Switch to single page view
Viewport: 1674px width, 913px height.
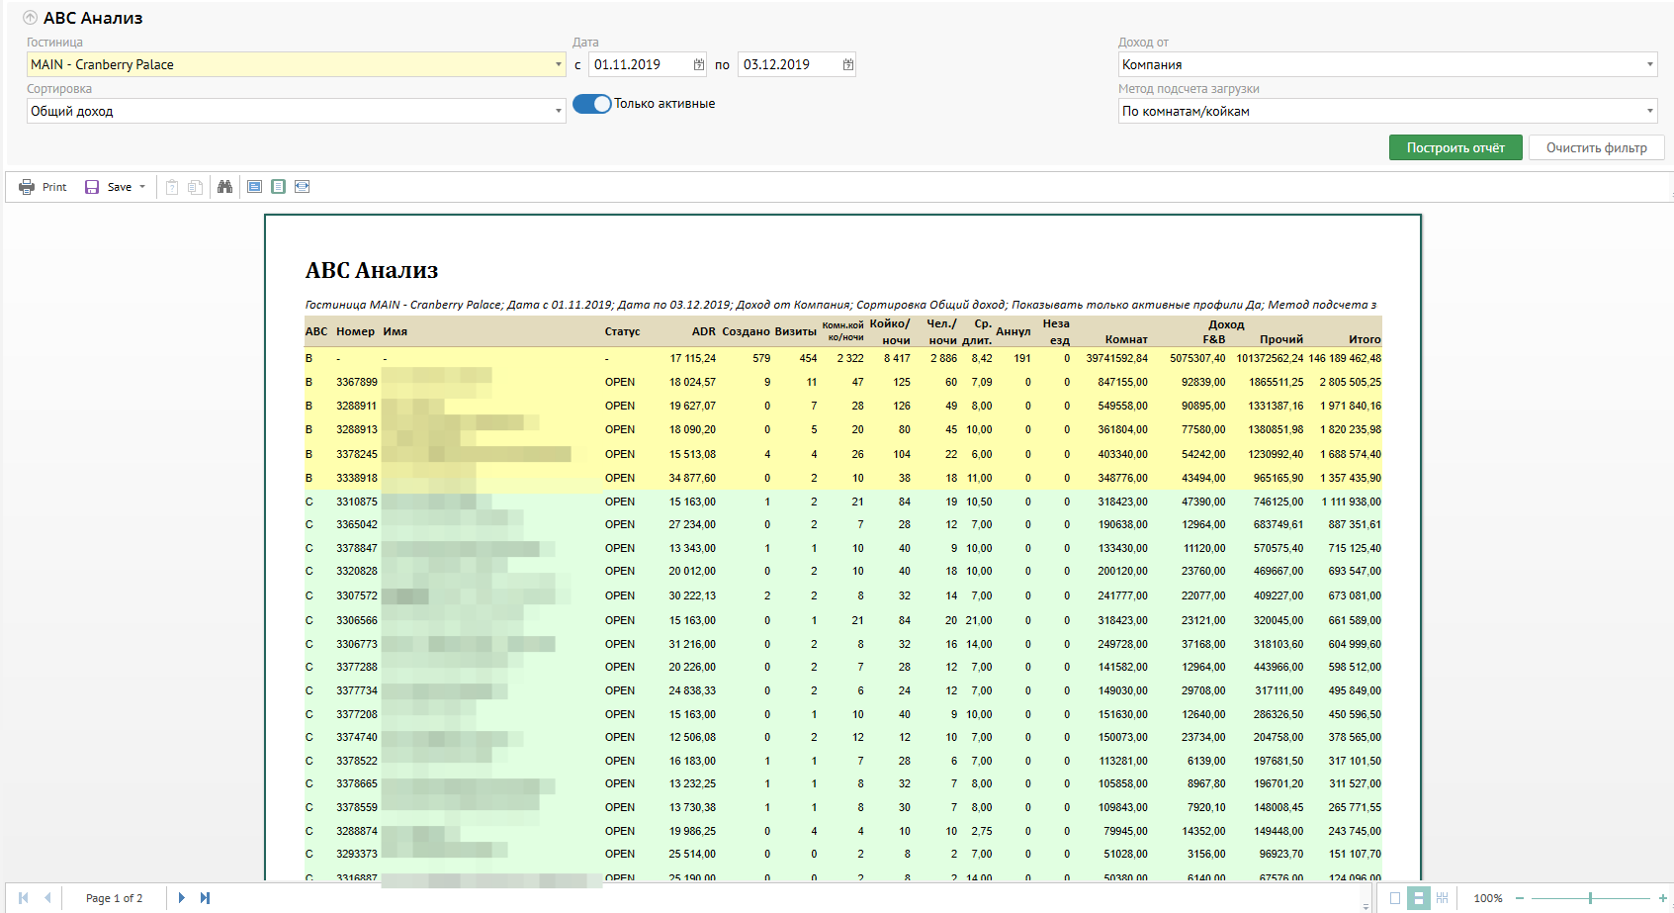[x=1395, y=898]
